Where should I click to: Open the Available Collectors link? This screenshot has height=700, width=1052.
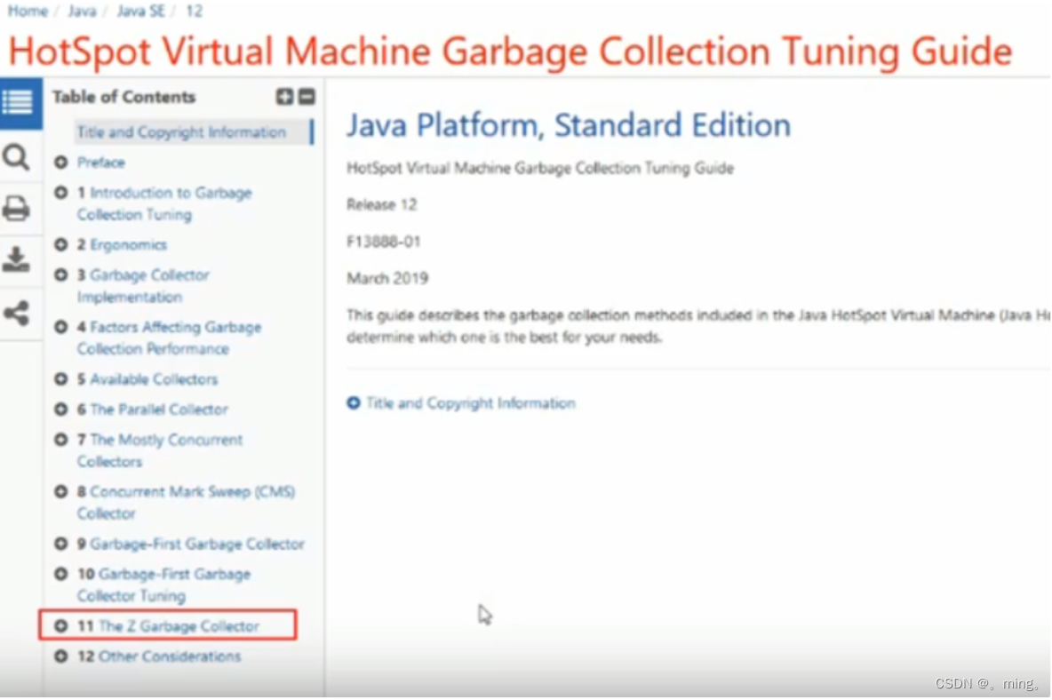[154, 379]
